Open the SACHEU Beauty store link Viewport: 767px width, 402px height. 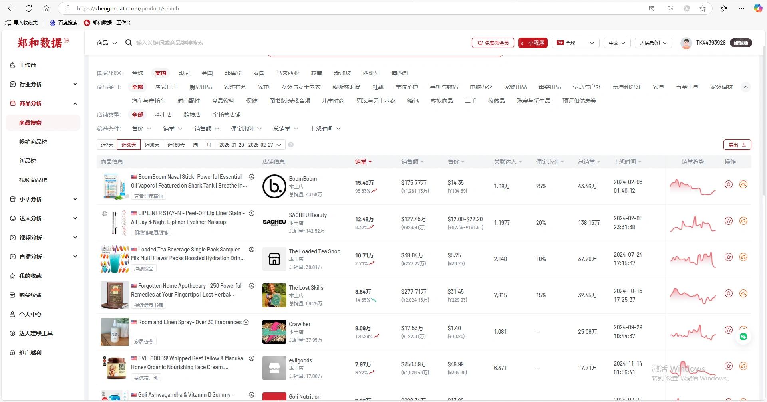pos(308,215)
